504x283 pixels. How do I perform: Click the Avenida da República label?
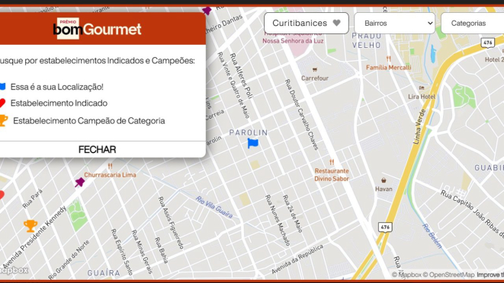pos(297,259)
